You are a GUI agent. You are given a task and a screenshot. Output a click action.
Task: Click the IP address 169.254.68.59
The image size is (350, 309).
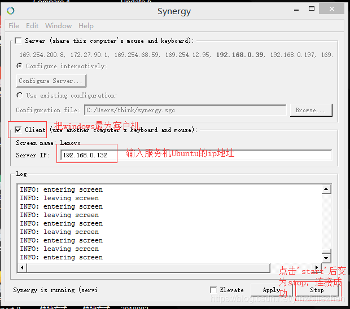coord(137,55)
